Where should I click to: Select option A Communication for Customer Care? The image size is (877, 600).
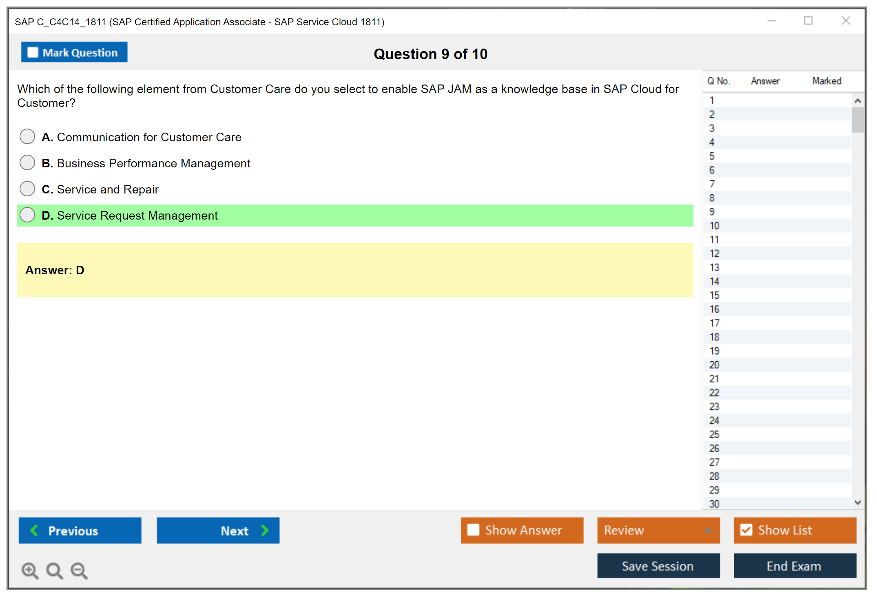pyautogui.click(x=27, y=137)
